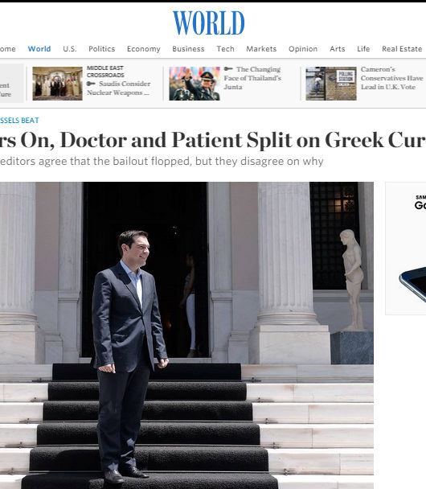
Task: Click the key icon beside Thailand's Junta headline
Action: point(228,69)
